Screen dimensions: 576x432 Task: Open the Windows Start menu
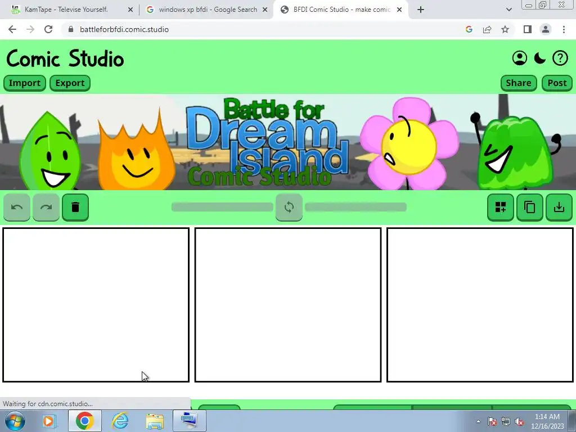pos(15,421)
